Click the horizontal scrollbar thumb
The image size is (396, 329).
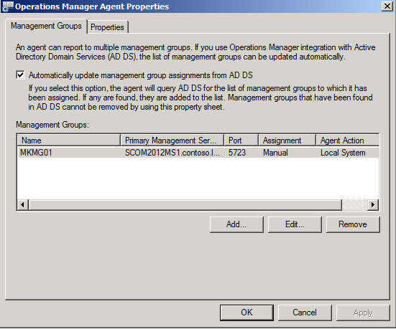pos(185,204)
